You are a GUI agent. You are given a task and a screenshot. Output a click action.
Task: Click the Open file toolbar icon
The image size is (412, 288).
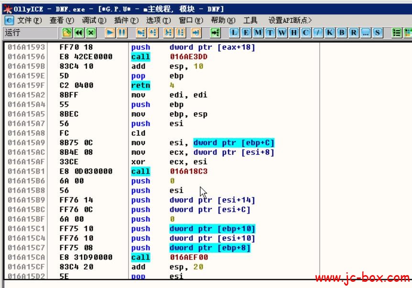click(67, 33)
